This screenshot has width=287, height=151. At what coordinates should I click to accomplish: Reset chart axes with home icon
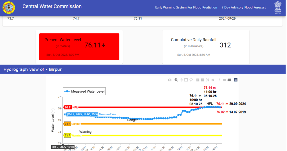(x=213, y=80)
